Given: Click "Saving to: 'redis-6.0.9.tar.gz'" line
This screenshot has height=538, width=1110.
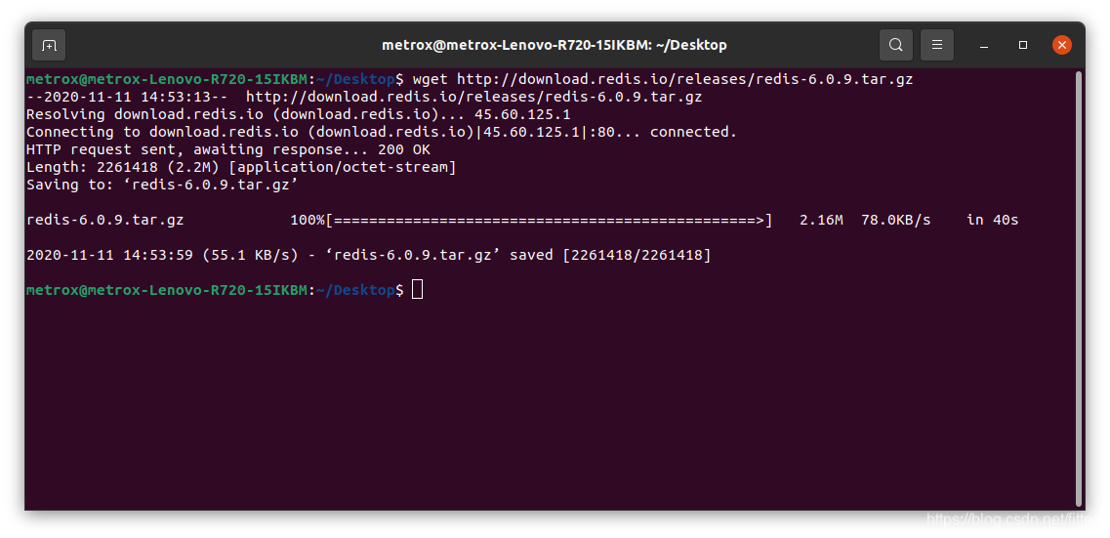Looking at the screenshot, I should (162, 185).
